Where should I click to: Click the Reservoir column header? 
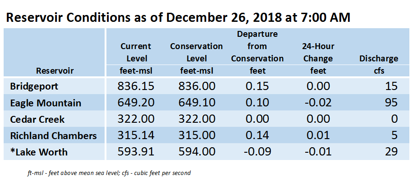[x=55, y=71]
